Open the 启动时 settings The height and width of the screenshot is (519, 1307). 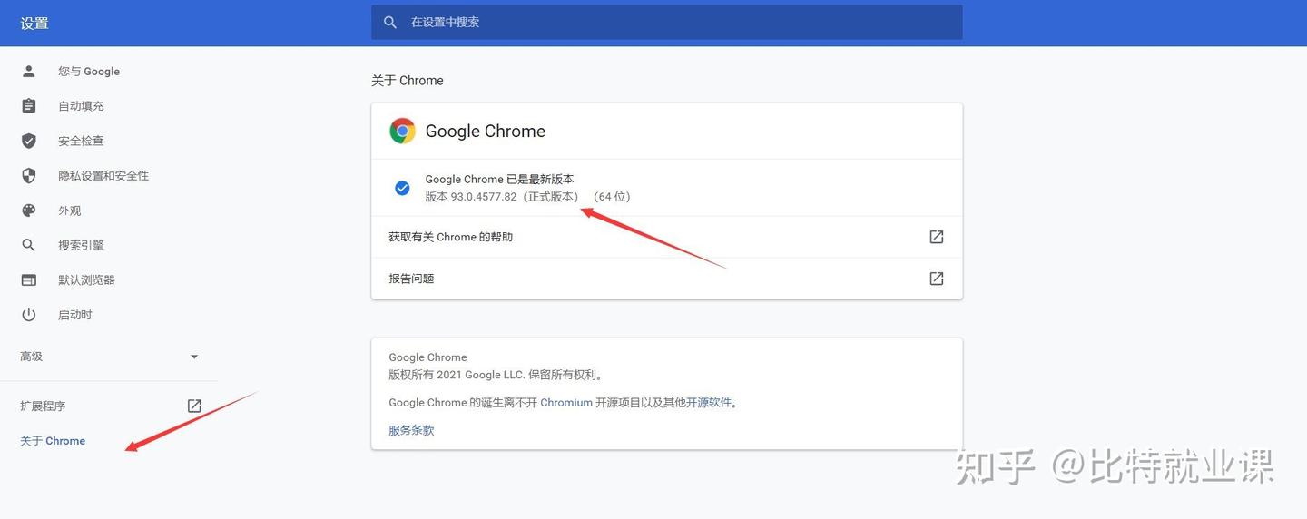pos(75,315)
